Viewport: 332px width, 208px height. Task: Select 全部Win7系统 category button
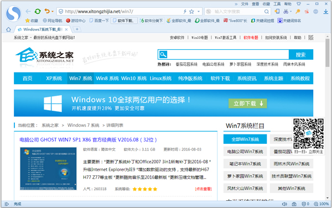tap(245, 139)
